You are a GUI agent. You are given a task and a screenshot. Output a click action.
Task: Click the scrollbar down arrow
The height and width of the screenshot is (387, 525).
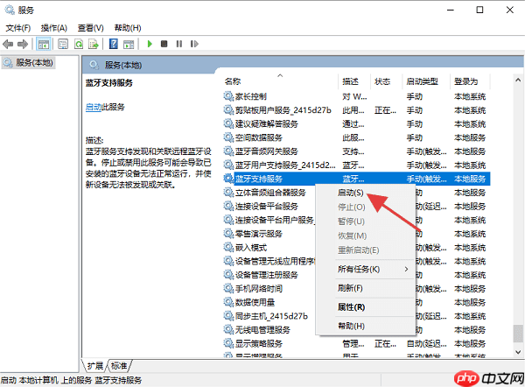tap(518, 352)
